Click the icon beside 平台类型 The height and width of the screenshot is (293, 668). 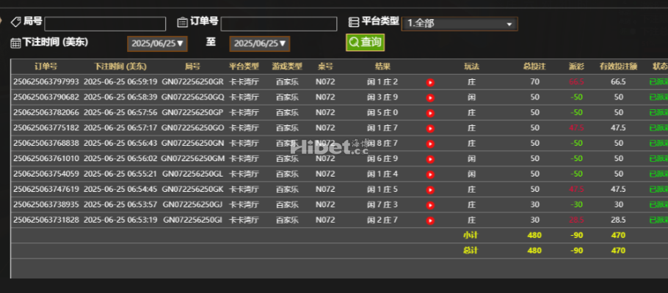tap(354, 22)
